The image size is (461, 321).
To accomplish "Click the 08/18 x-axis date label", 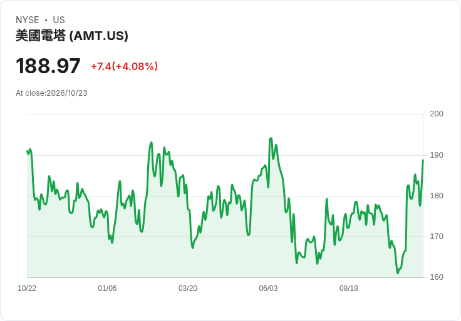I will coord(349,288).
